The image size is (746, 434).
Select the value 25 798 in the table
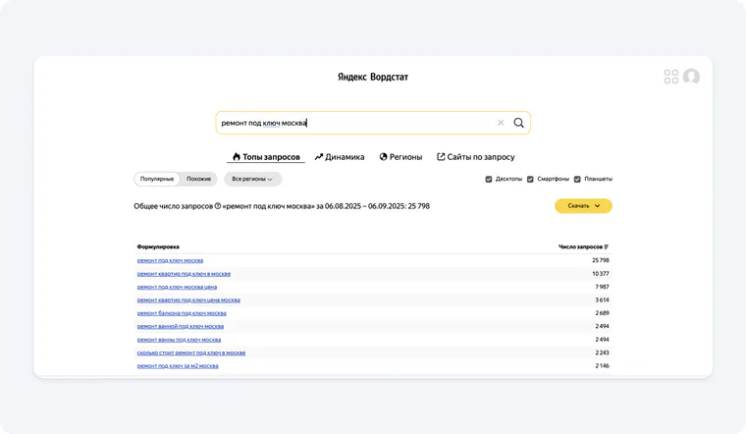click(601, 261)
